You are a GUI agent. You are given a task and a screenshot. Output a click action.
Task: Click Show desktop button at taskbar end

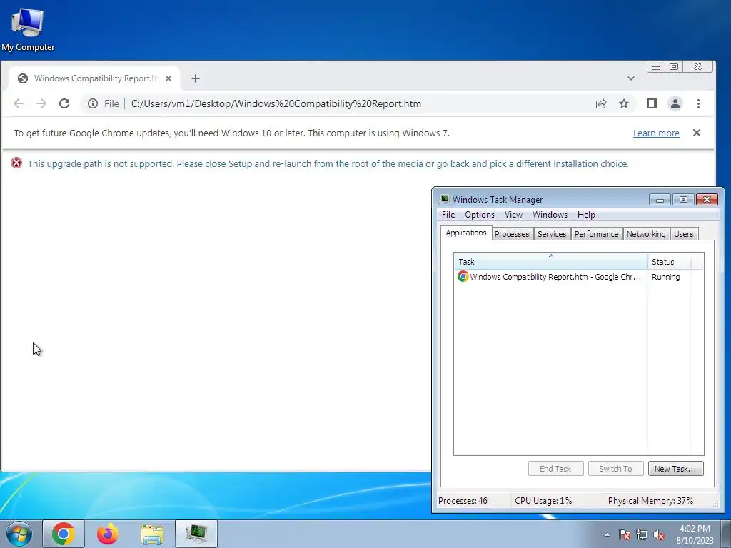pos(726,534)
